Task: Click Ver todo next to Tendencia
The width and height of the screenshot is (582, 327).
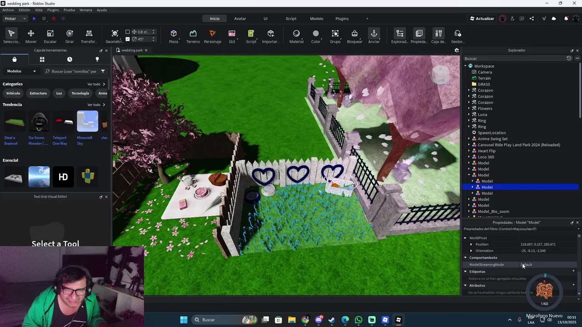Action: click(x=96, y=105)
